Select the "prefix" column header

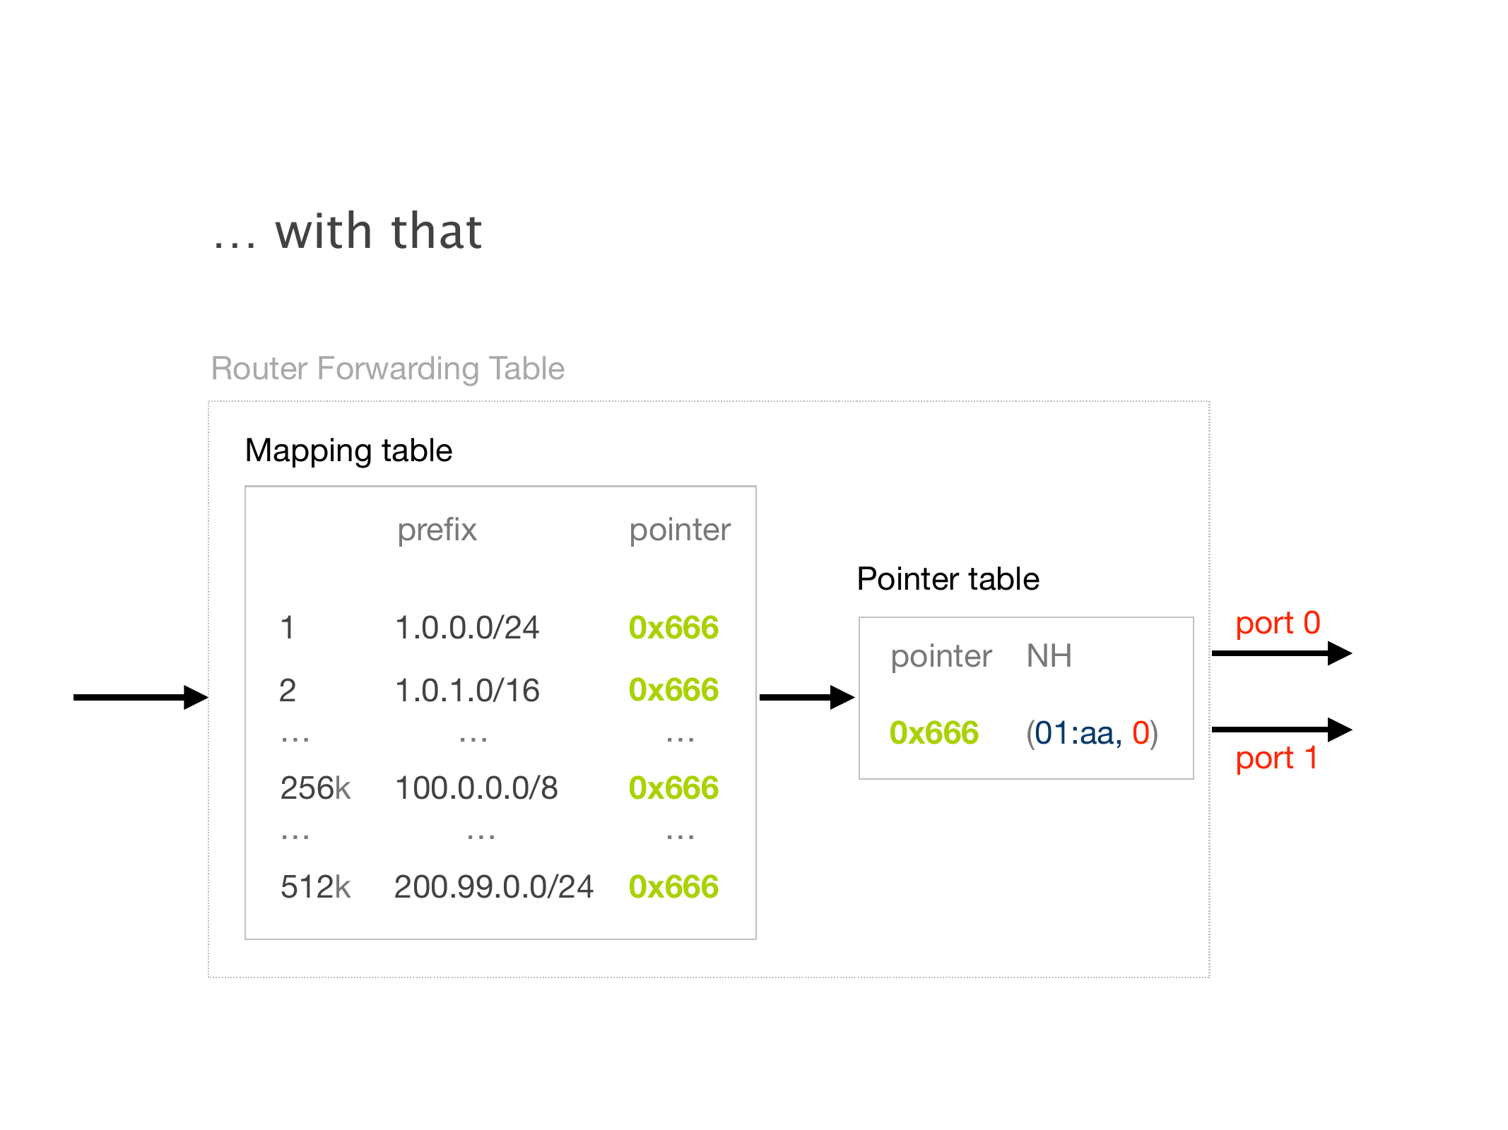pos(437,530)
